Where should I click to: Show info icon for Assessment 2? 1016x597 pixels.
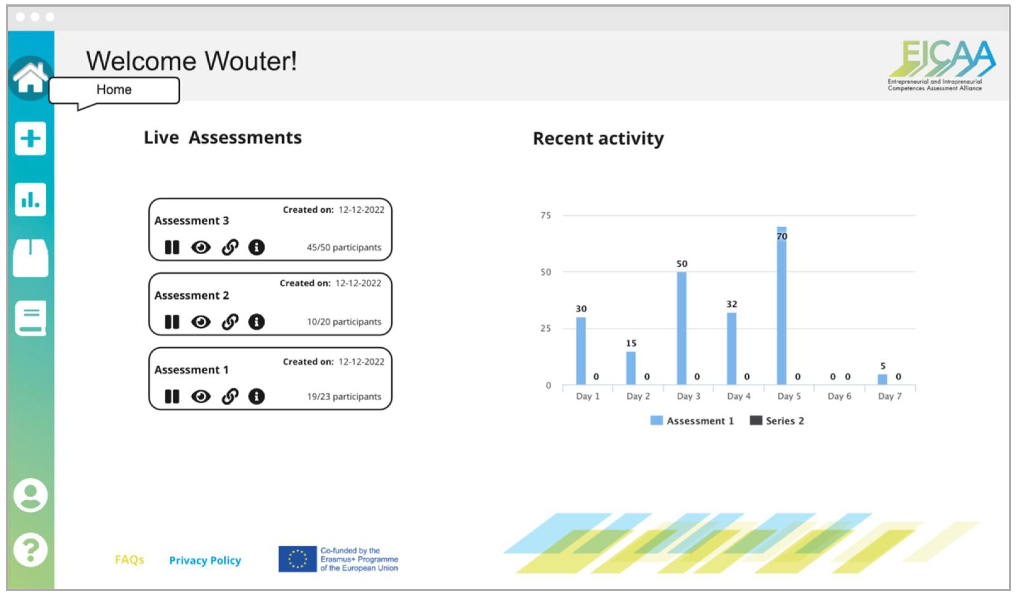pyautogui.click(x=257, y=322)
